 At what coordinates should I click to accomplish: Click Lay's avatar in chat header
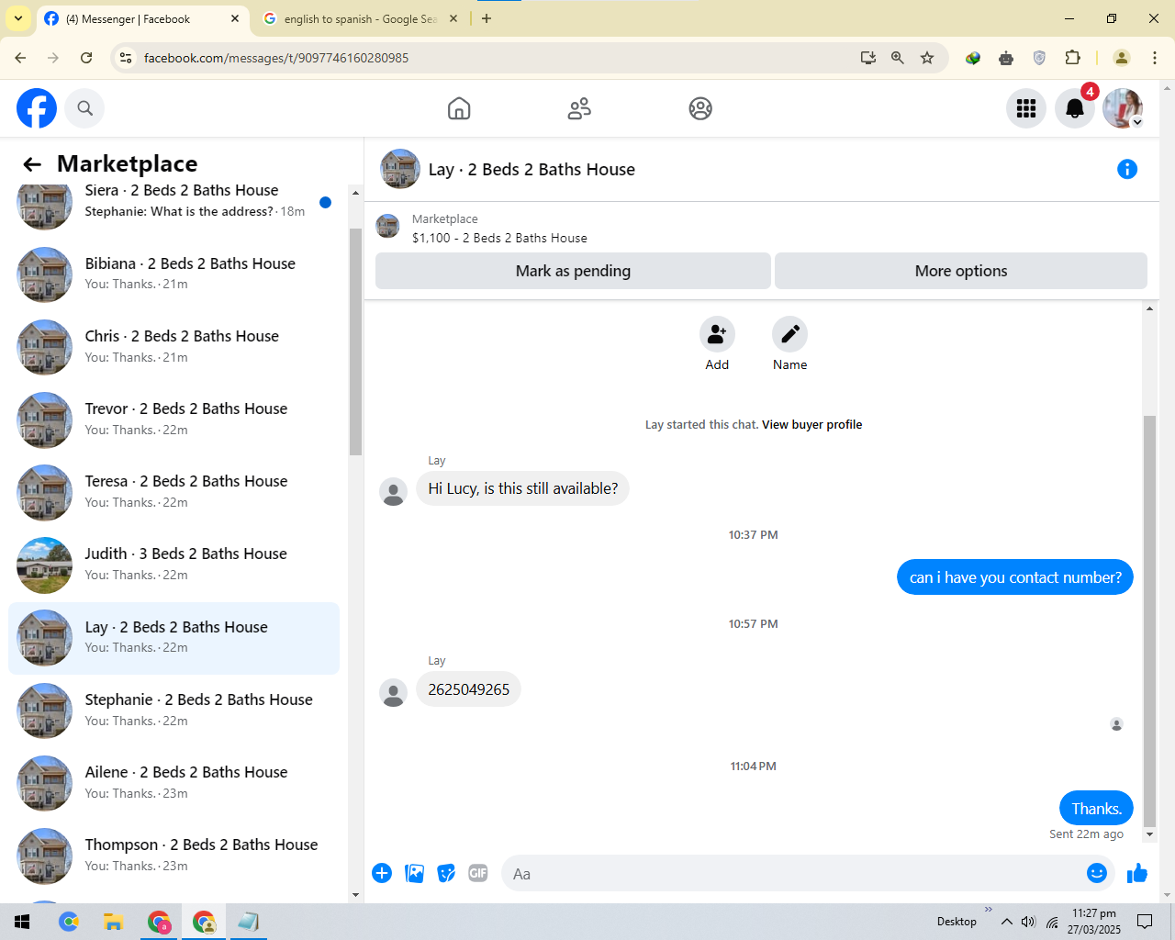[400, 169]
